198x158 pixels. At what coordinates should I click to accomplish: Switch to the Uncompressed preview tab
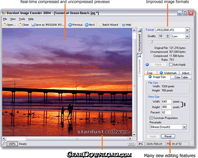139,40
